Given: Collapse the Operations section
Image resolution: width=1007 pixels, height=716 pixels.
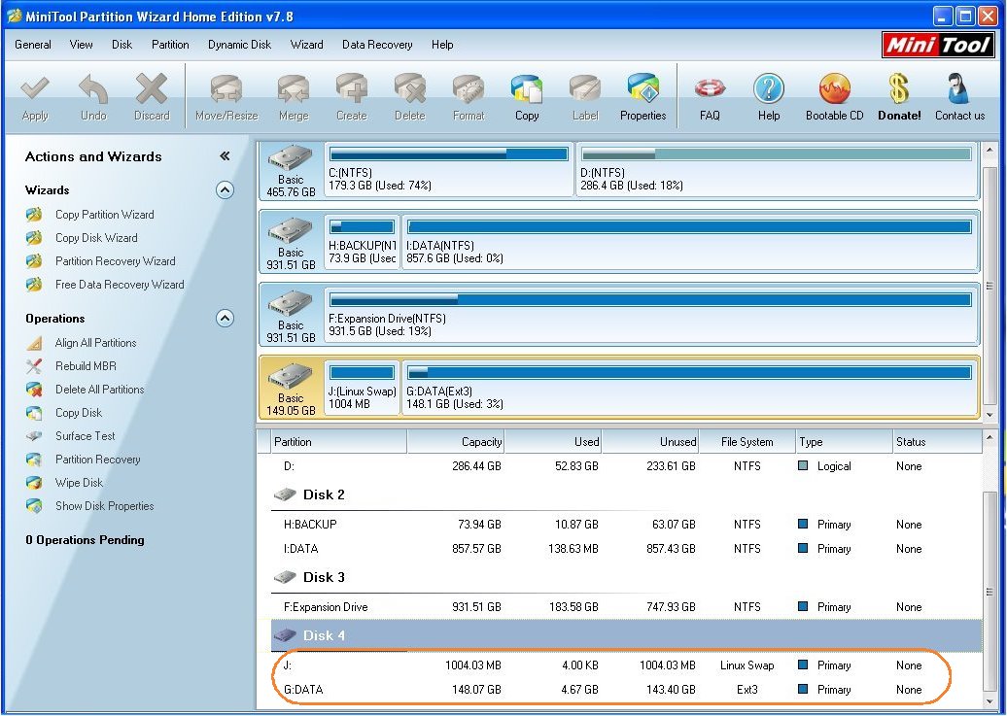Looking at the screenshot, I should pos(225,319).
